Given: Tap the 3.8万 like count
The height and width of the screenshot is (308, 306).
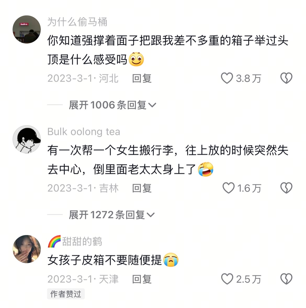Looking at the screenshot, I should tap(248, 78).
